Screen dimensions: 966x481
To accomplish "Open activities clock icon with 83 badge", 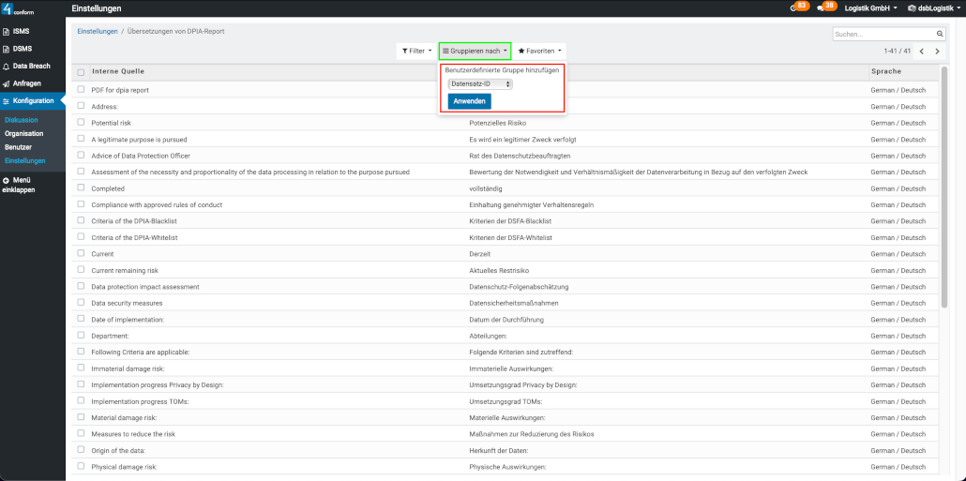I will [793, 8].
